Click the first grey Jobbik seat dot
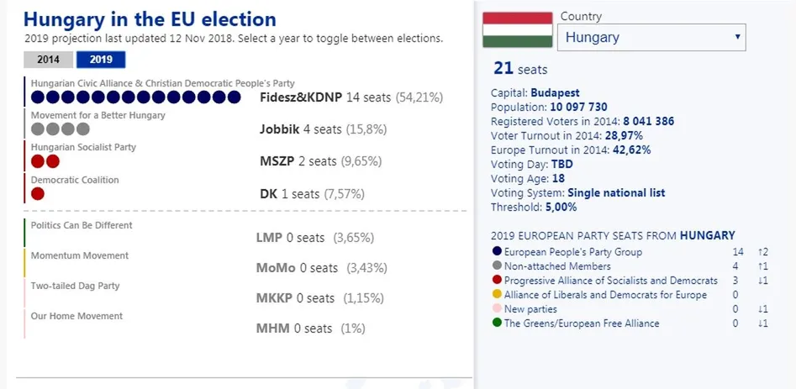This screenshot has height=389, width=796. [x=38, y=129]
